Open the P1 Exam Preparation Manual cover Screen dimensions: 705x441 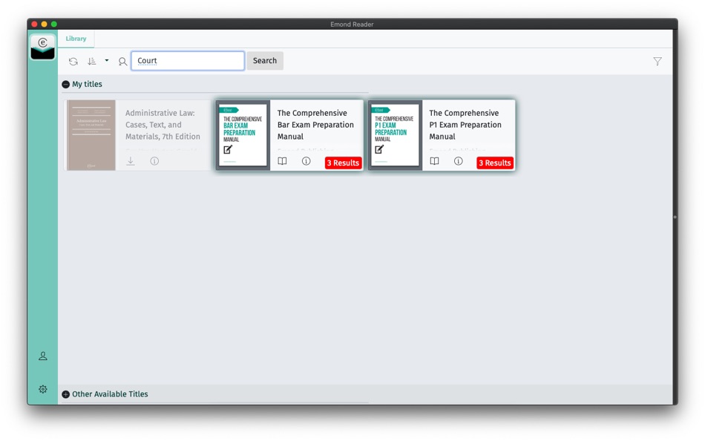[395, 135]
